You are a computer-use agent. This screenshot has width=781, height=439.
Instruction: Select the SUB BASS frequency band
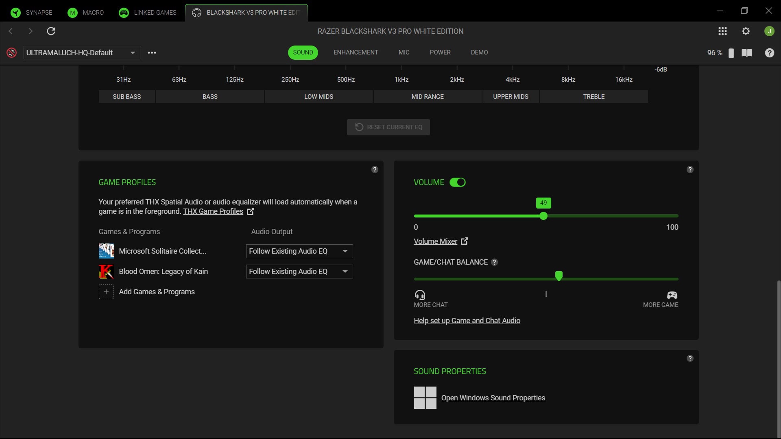(127, 97)
